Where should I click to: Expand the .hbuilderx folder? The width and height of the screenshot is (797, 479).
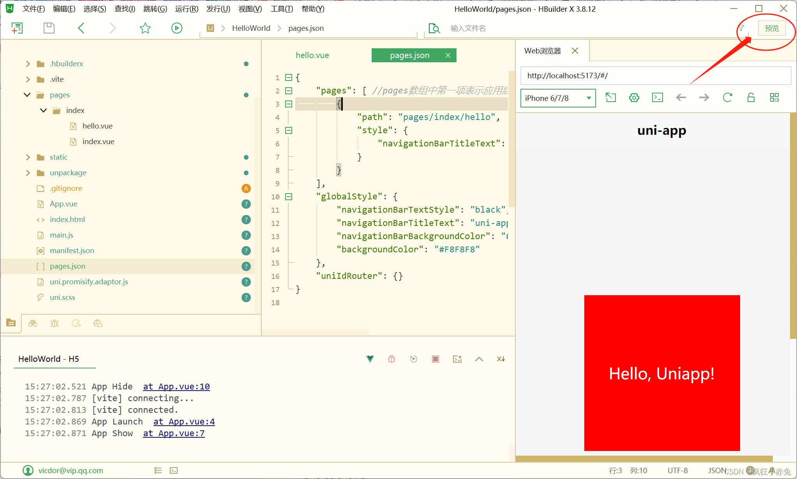[x=28, y=63]
